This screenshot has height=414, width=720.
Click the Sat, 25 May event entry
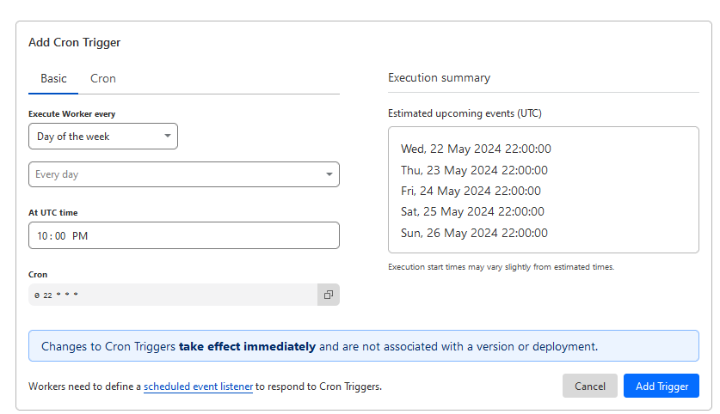pos(472,211)
